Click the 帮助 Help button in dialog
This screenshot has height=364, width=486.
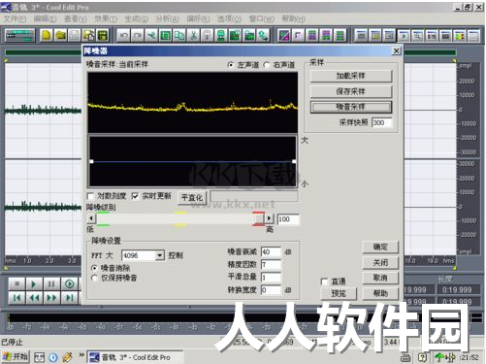tap(380, 293)
